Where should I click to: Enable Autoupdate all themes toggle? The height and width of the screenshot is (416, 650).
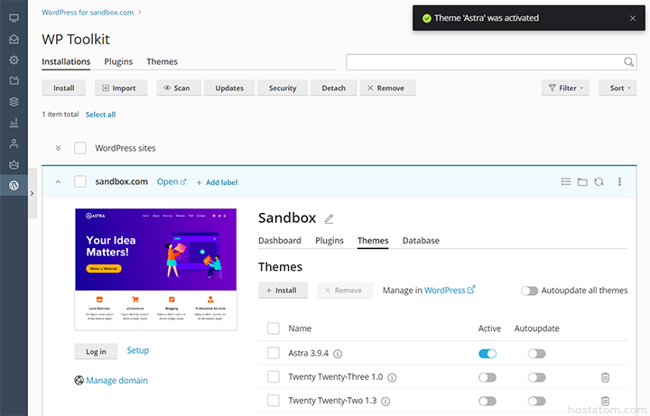(x=529, y=291)
